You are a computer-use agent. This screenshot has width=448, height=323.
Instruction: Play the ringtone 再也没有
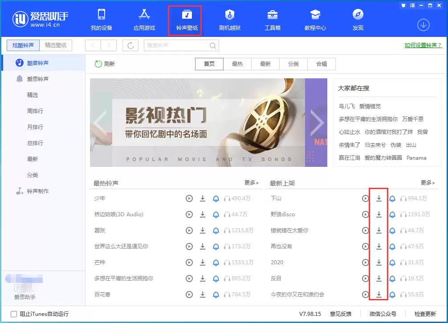coord(365,246)
